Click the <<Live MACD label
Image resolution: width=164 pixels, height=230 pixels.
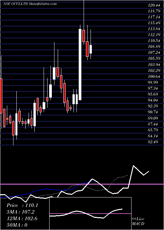[138, 221]
